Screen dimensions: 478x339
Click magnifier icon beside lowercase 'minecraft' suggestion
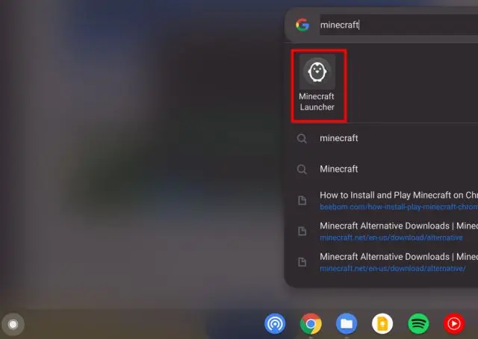(302, 138)
